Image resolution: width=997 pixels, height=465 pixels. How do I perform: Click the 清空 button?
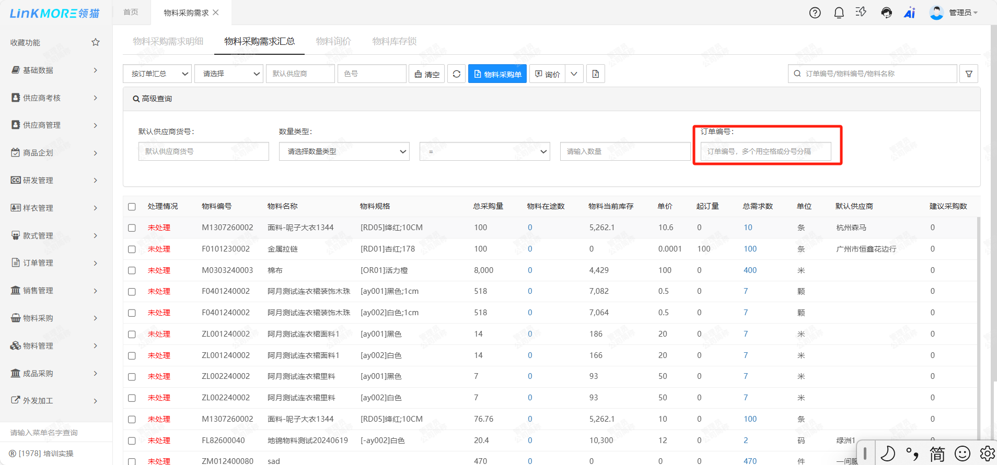coord(427,74)
